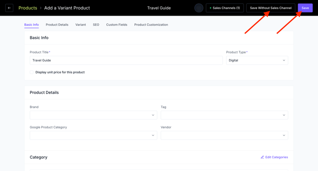The image size is (318, 171).
Task: Switch to Product Customization tab
Action: [151, 25]
